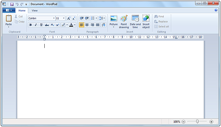Click Replace in Editing group

[161, 21]
